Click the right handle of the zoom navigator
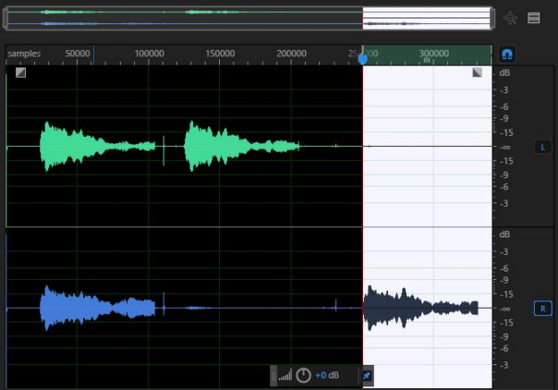This screenshot has height=390, width=558. tap(492, 18)
